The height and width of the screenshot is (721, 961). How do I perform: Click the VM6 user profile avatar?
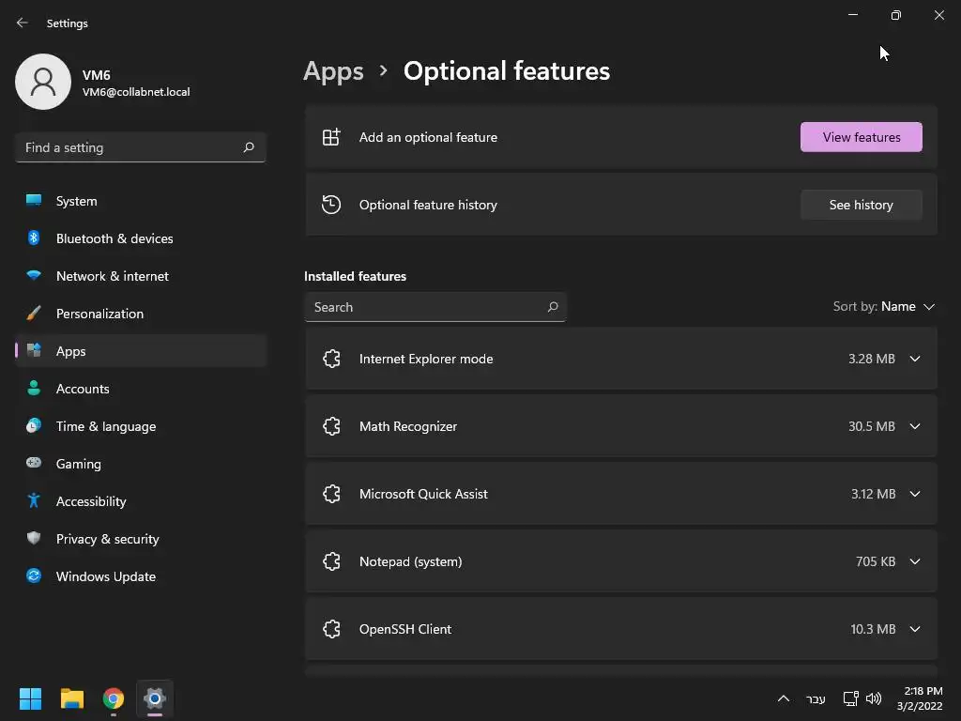pyautogui.click(x=43, y=82)
